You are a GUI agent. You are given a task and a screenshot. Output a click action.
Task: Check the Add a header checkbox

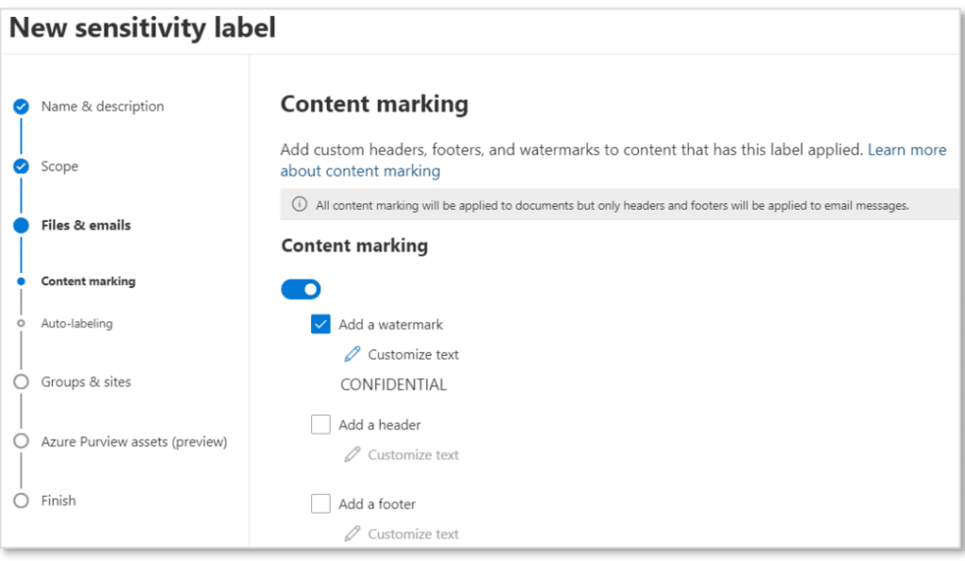[x=320, y=425]
